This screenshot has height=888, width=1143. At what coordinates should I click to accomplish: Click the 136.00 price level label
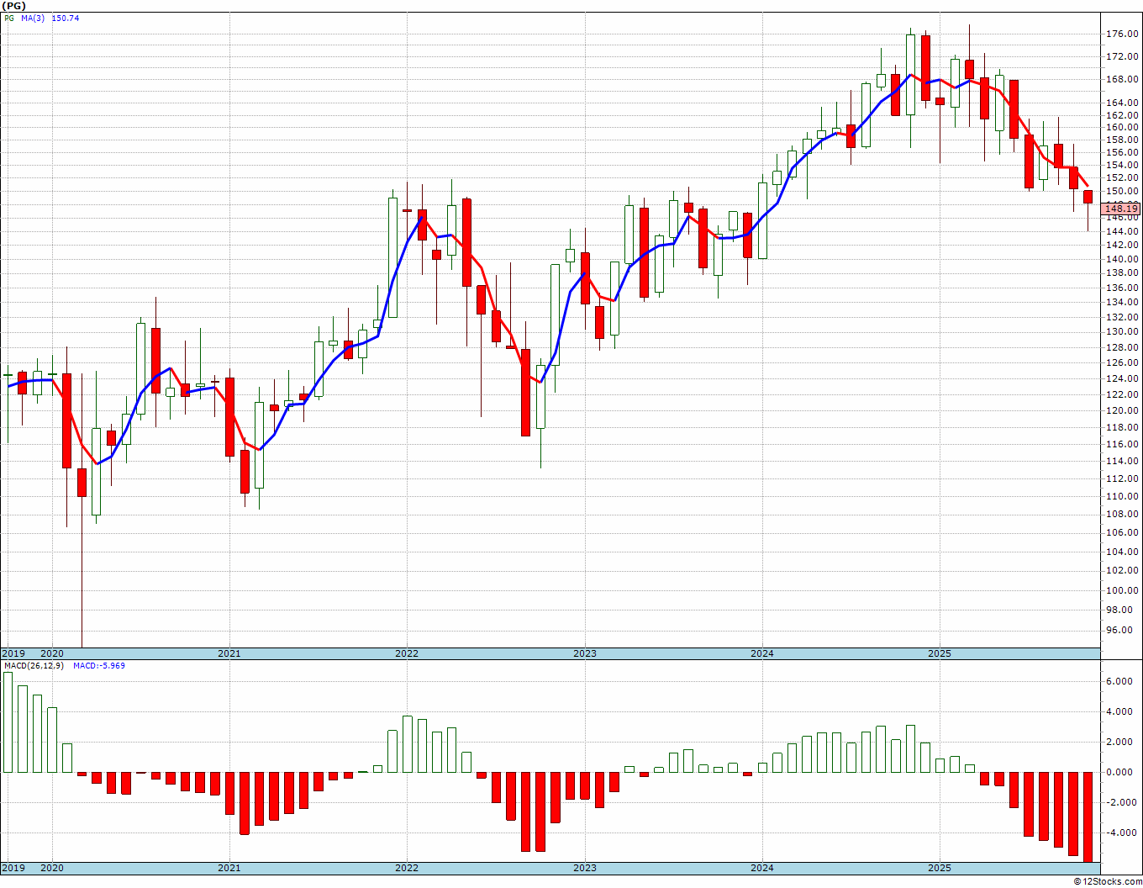click(1123, 288)
